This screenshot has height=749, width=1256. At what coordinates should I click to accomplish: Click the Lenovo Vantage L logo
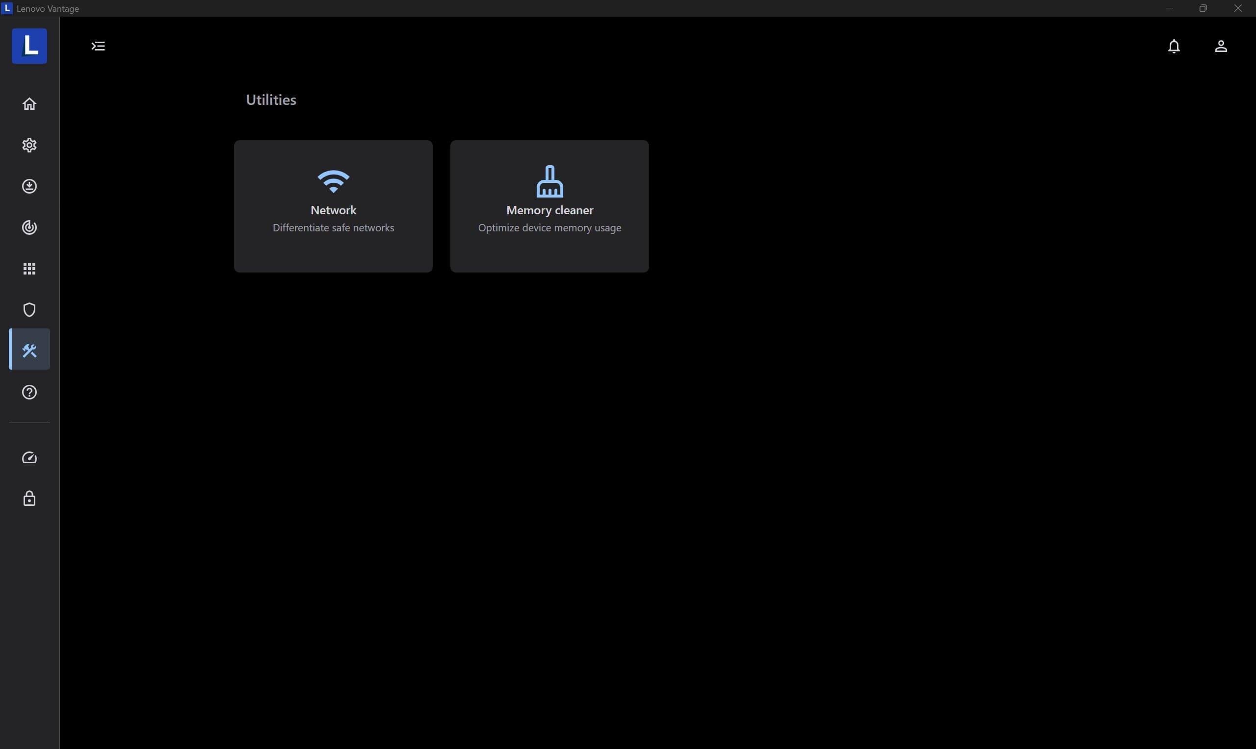(29, 46)
